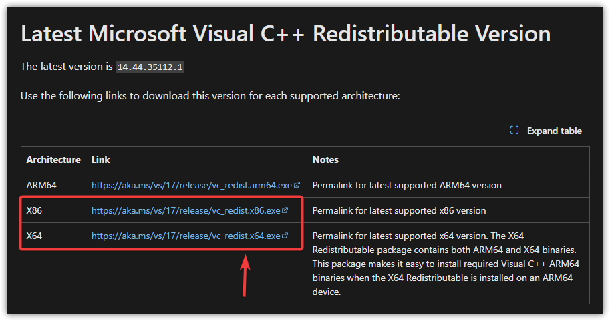
Task: Open the vc_redist.x64.exe download link
Action: tap(186, 236)
